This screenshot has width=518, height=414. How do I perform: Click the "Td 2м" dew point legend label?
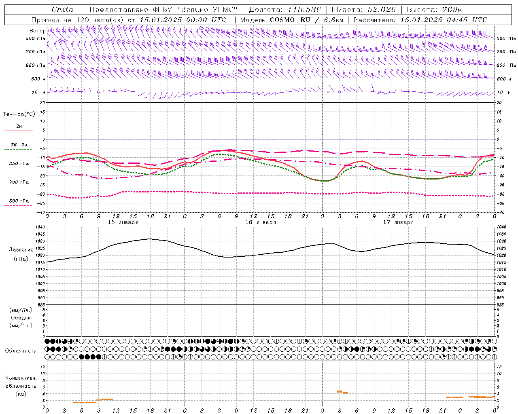click(19, 145)
